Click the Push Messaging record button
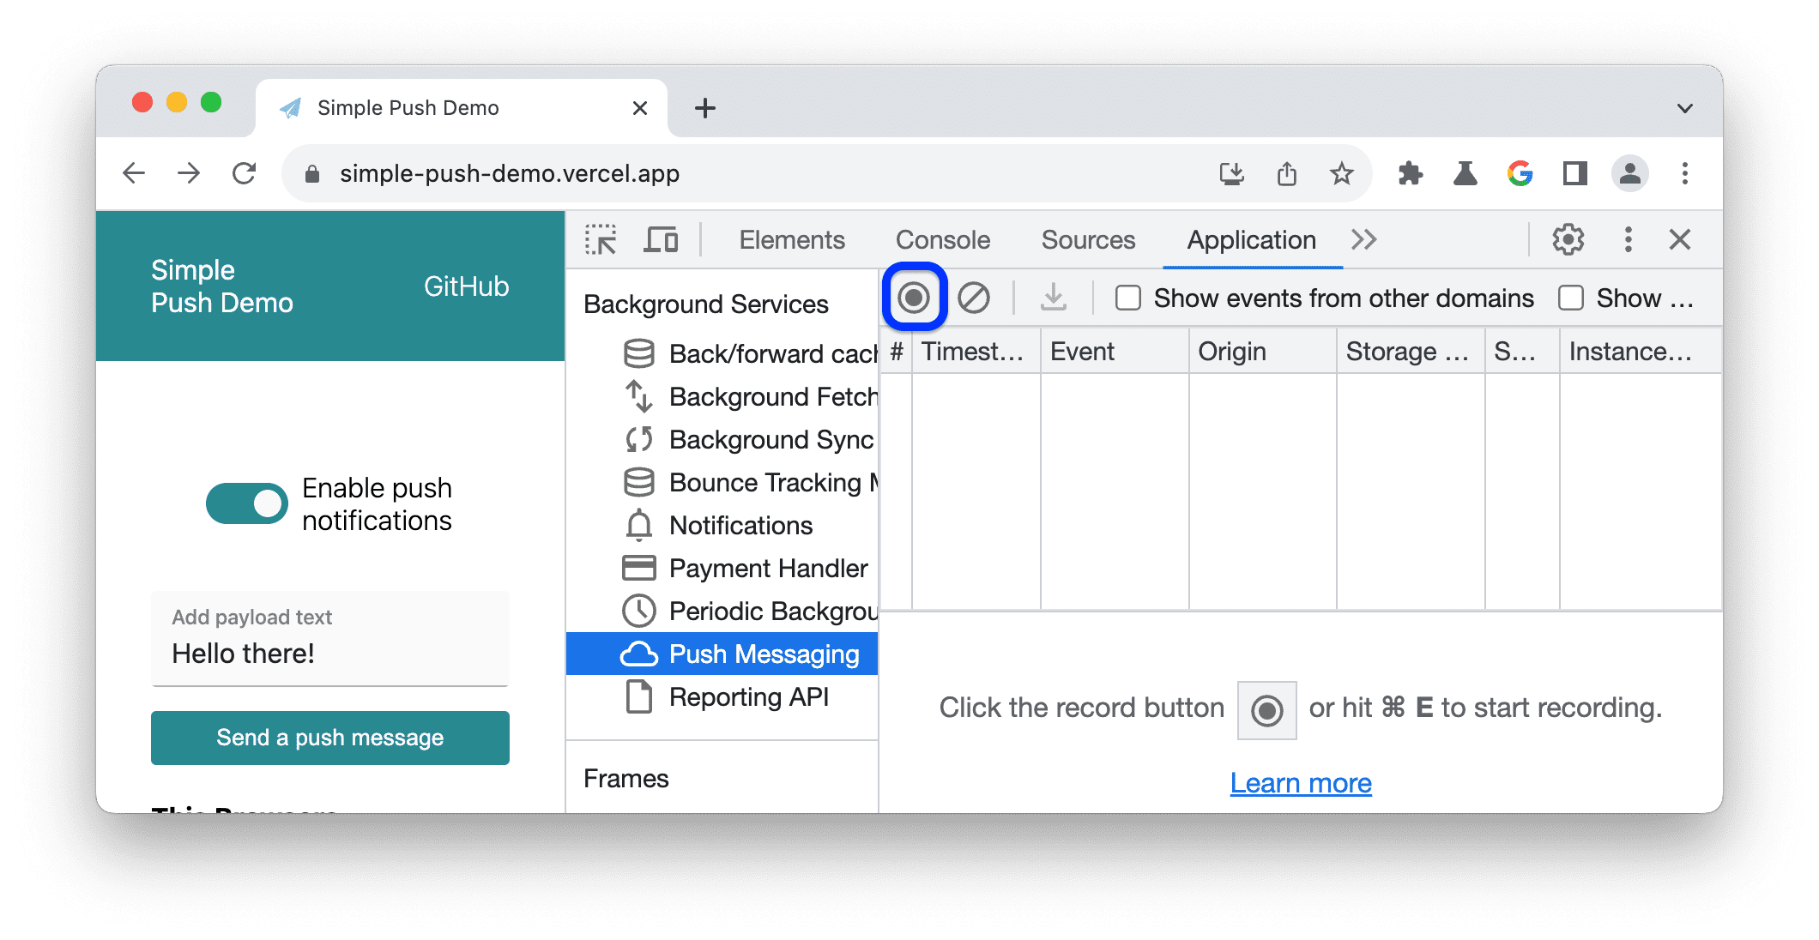The width and height of the screenshot is (1819, 940). [915, 298]
